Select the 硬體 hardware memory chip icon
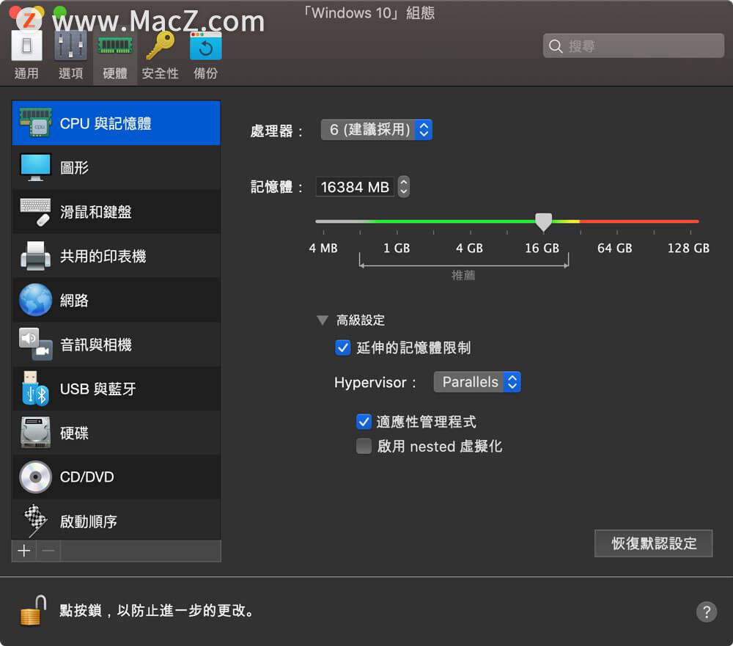Image resolution: width=733 pixels, height=646 pixels. (x=115, y=45)
